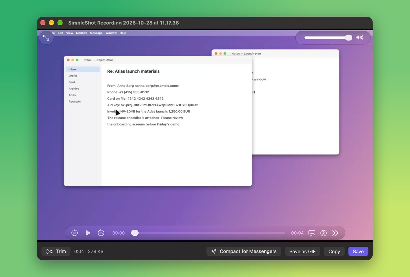Screen dimensions: 410x277
Task: Open Message menu in recorded menu bar
Action: [x=96, y=33]
